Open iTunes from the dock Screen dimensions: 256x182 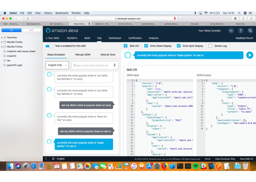pyautogui.click(x=134, y=166)
